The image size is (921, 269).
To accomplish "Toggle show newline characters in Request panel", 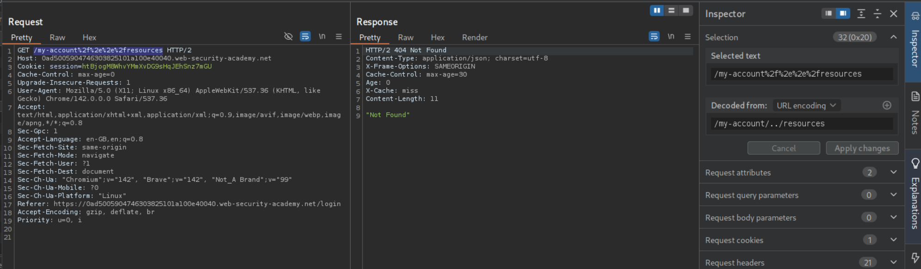I will tap(322, 37).
